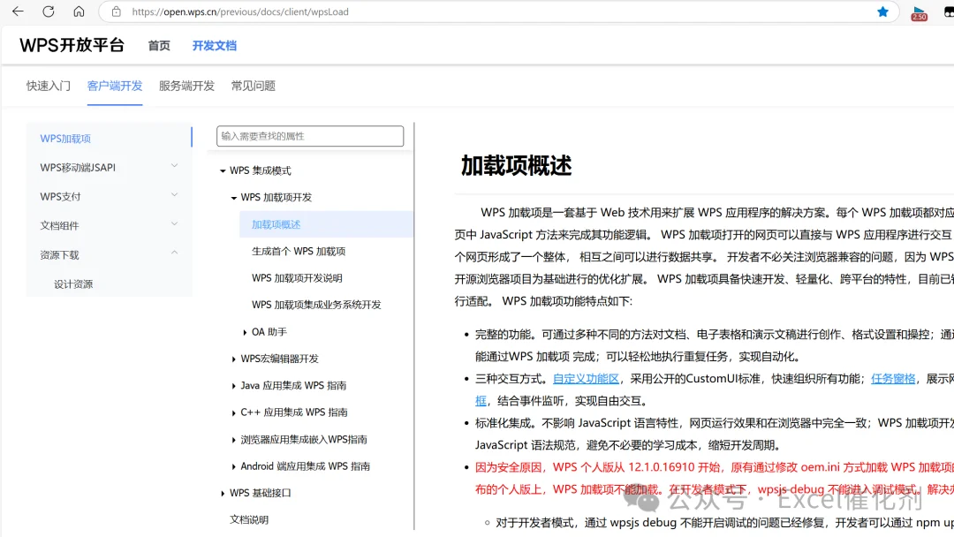Open the red 2.50 extension icon

(x=919, y=12)
